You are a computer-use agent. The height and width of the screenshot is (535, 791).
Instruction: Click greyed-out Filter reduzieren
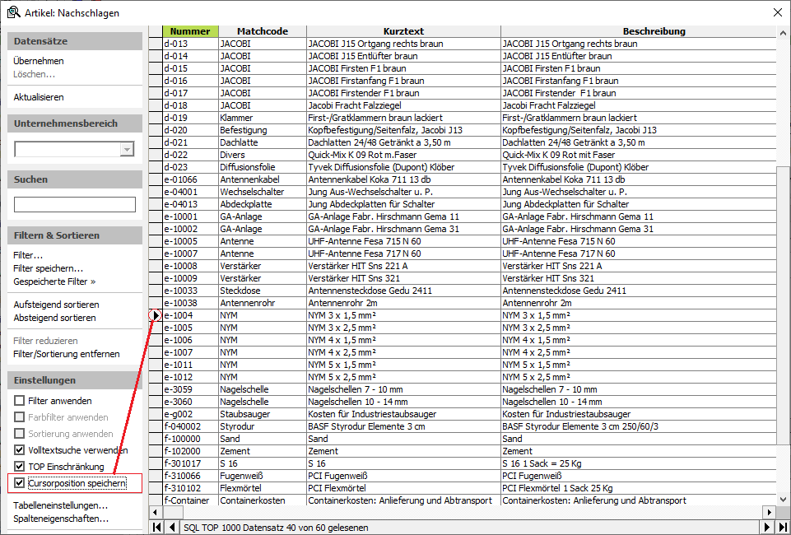(x=45, y=341)
